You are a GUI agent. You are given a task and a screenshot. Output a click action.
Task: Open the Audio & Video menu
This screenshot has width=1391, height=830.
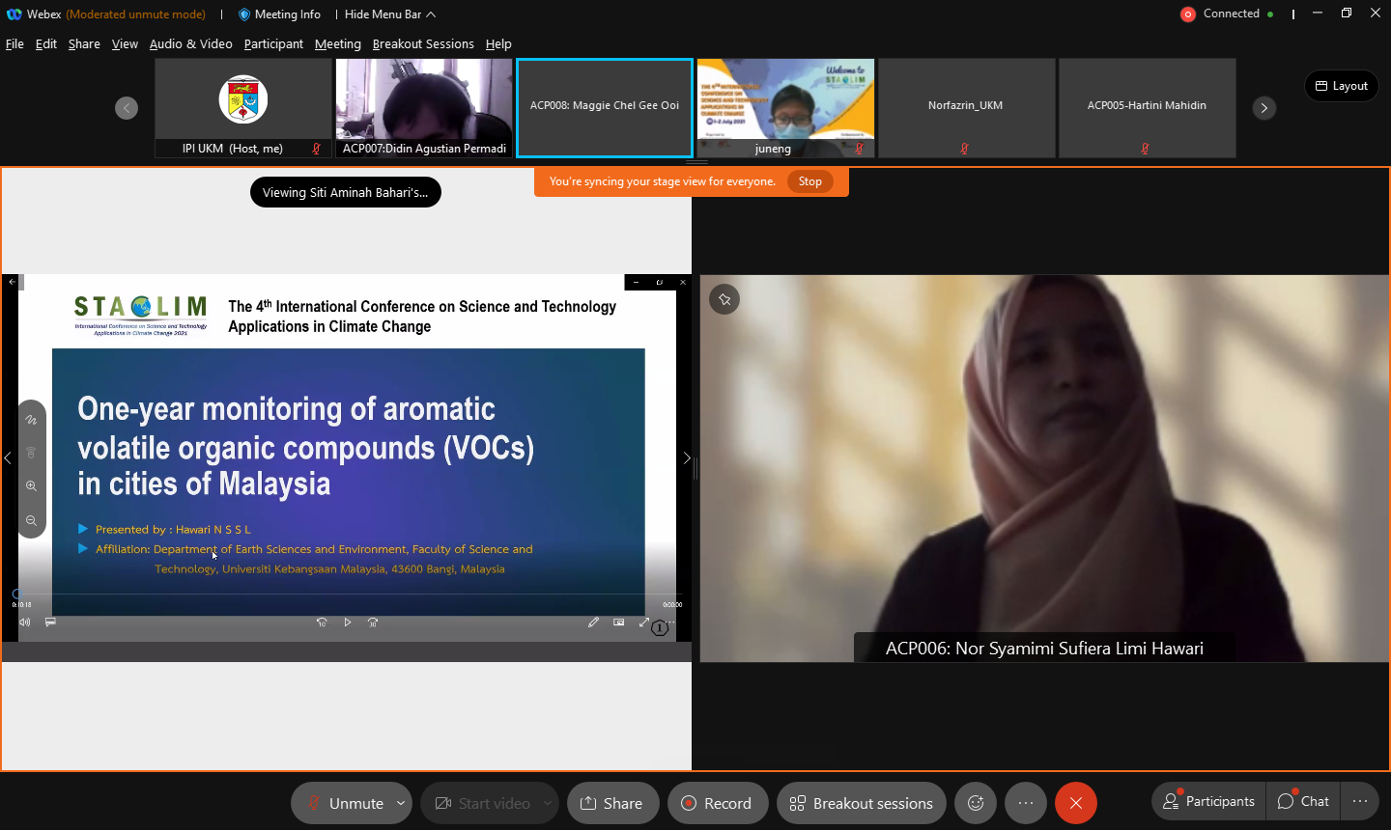tap(190, 44)
